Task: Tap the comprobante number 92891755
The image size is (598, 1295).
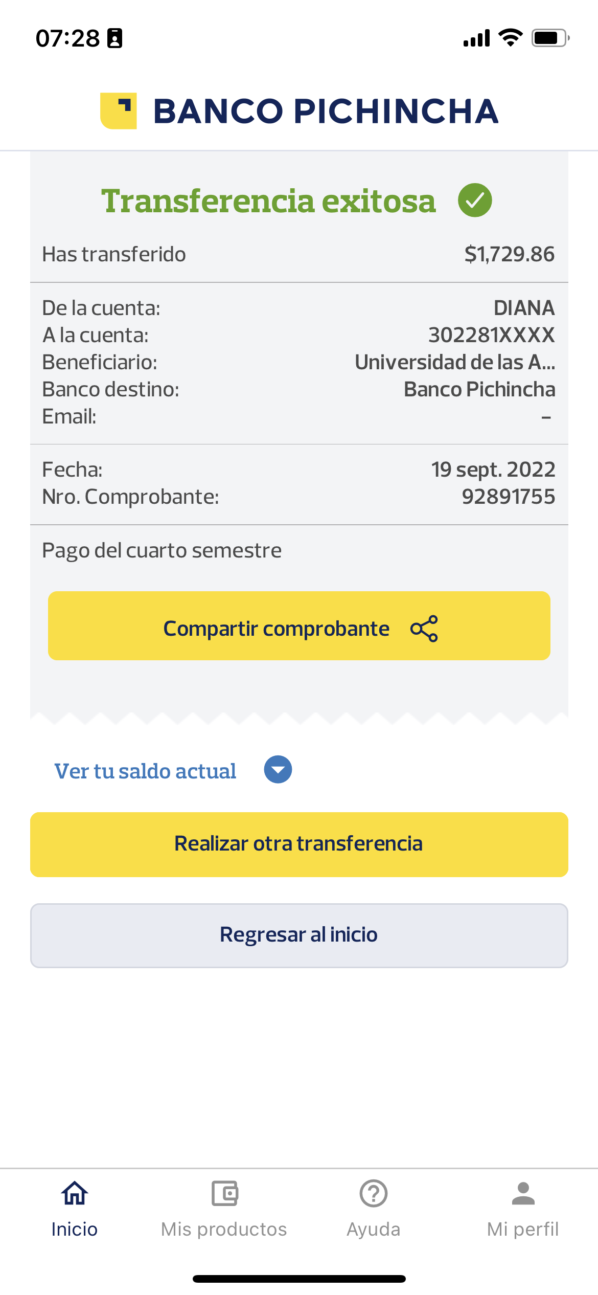Action: tap(508, 497)
